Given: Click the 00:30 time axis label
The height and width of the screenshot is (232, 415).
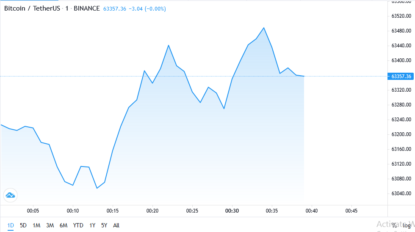Looking at the screenshot, I should pyautogui.click(x=232, y=210).
